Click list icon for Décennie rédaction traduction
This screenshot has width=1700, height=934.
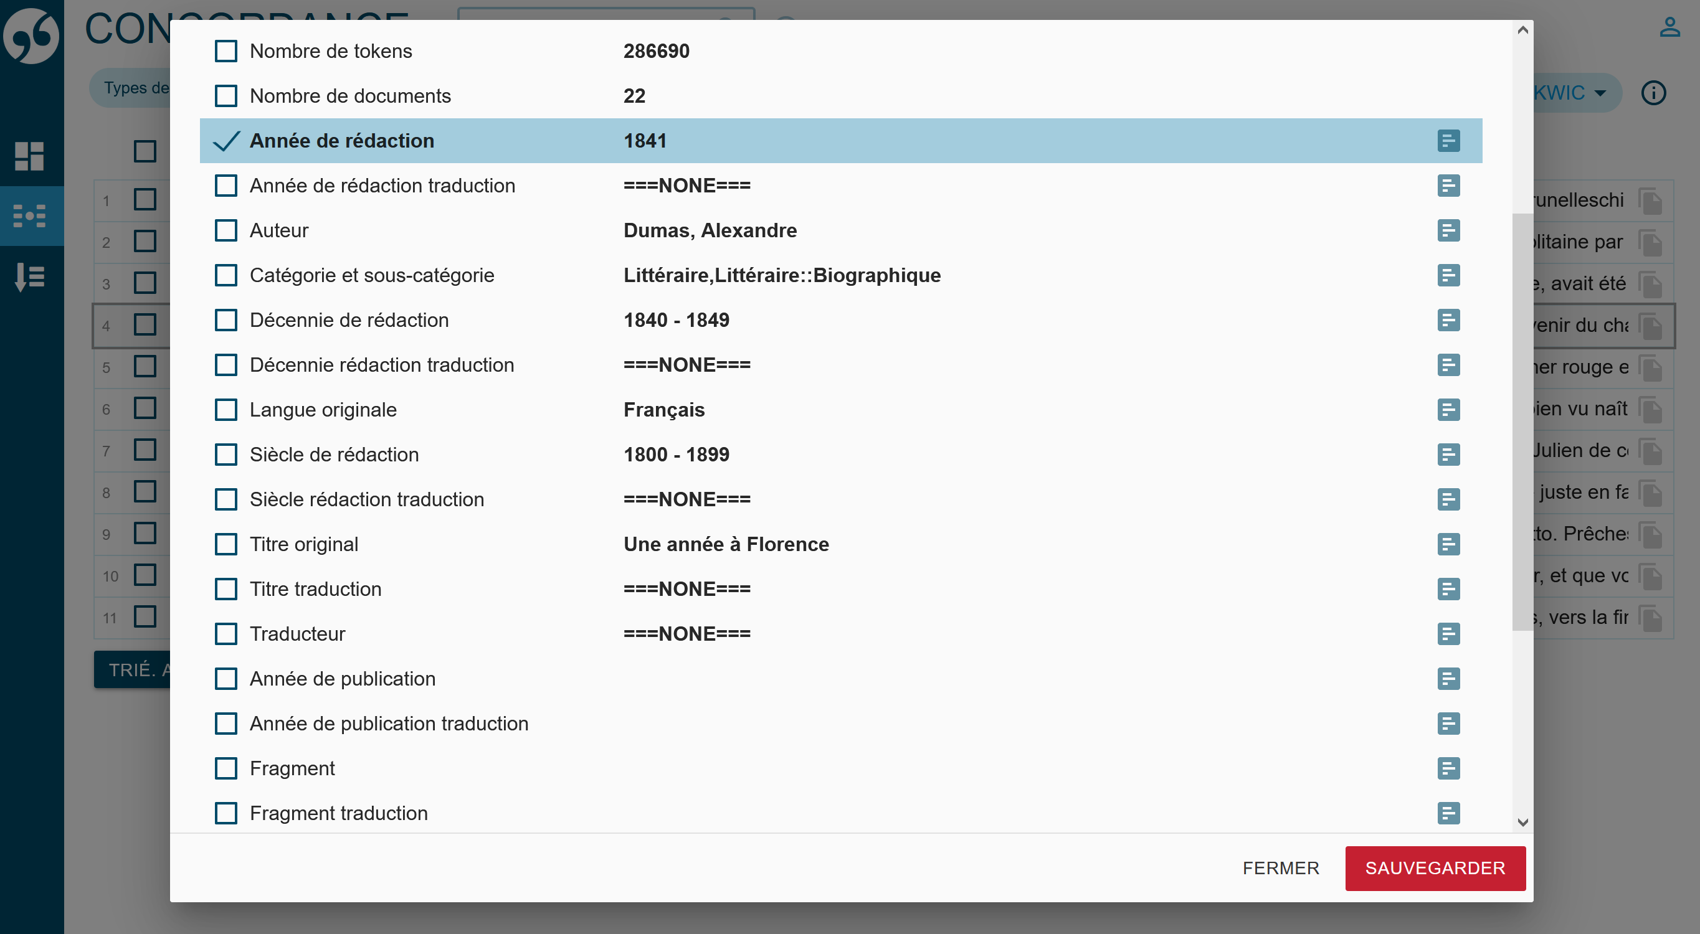coord(1448,365)
